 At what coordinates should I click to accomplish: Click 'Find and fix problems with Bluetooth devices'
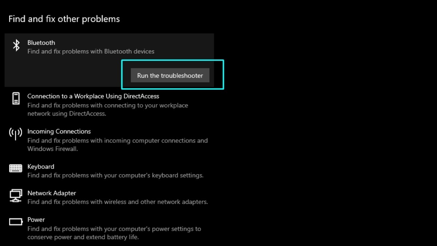pos(91,51)
